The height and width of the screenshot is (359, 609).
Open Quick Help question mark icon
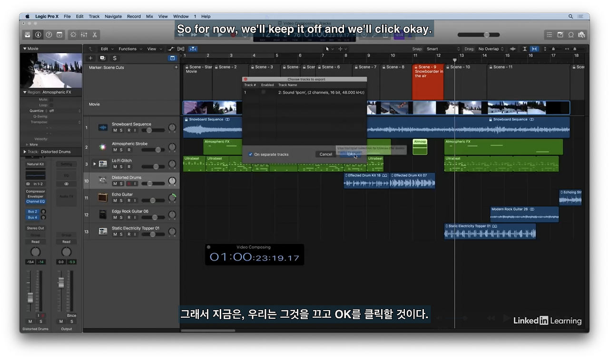[x=49, y=35]
